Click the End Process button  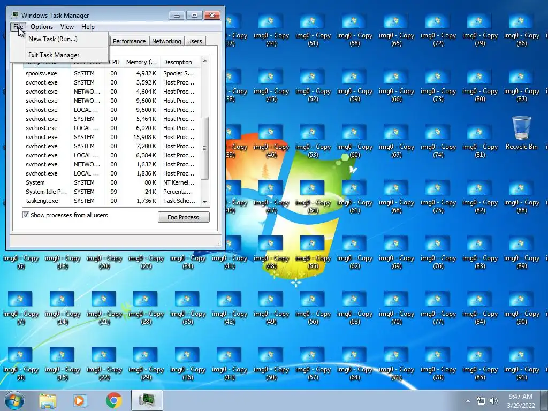pyautogui.click(x=184, y=217)
